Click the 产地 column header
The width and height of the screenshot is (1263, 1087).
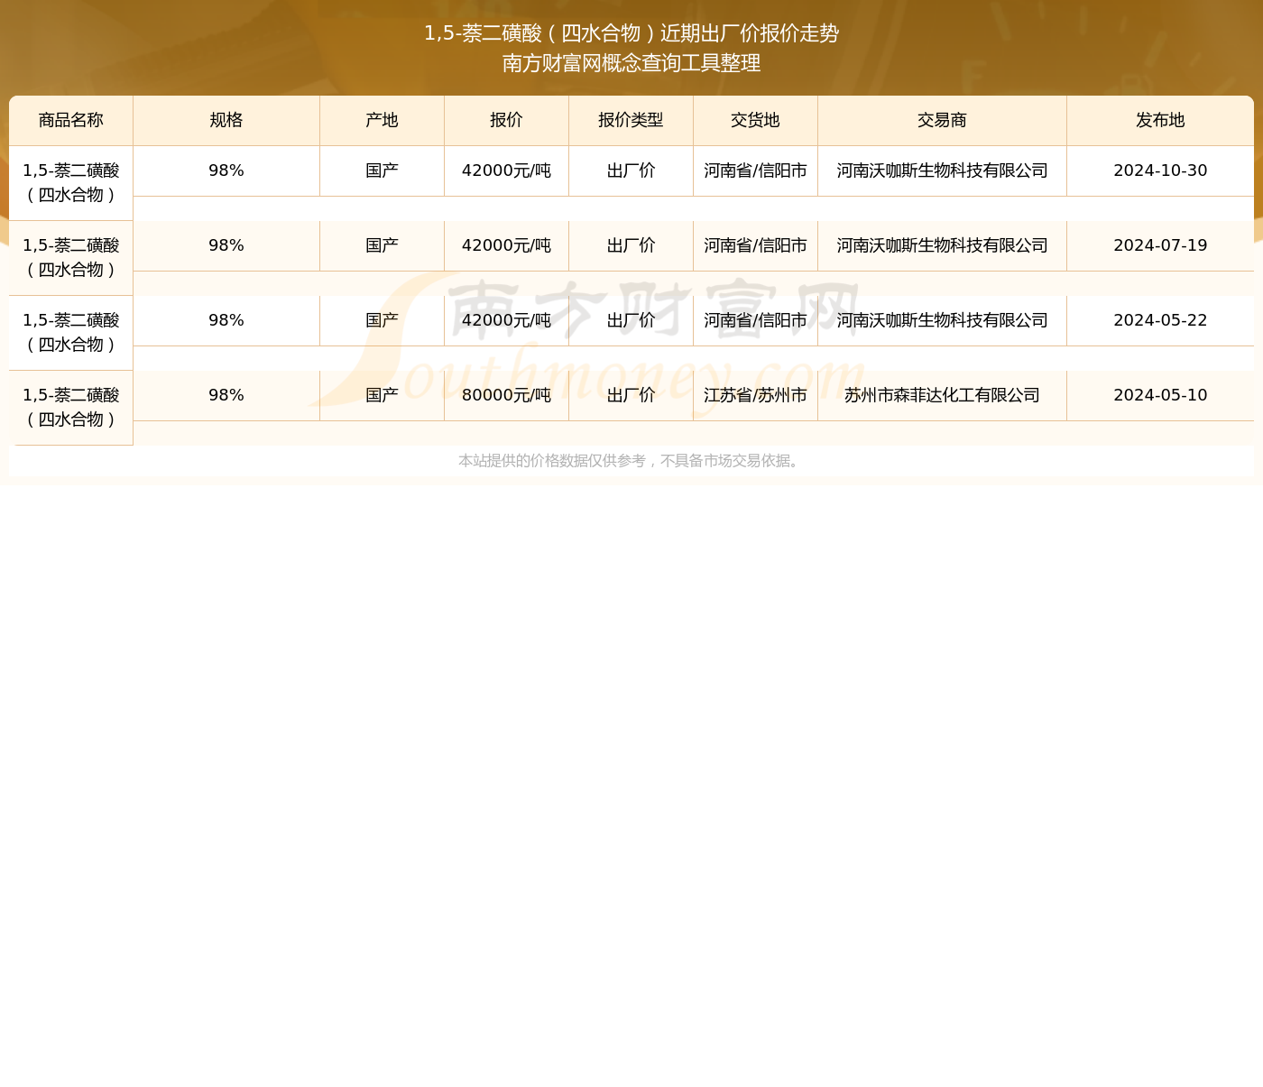(x=383, y=121)
